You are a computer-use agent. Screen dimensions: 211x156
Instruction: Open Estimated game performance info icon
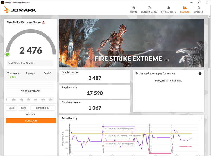(x=200, y=73)
